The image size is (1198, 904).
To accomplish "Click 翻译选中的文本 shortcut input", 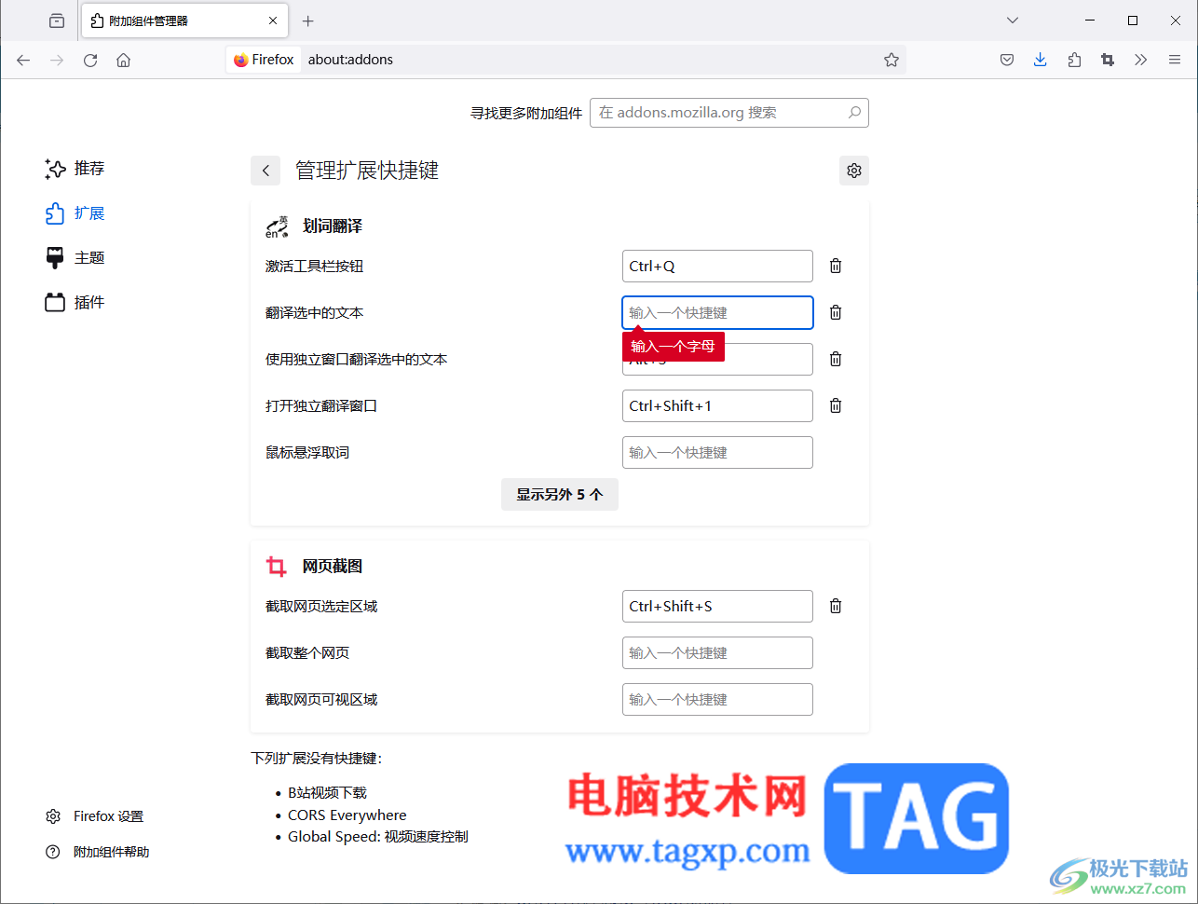I will (x=717, y=313).
